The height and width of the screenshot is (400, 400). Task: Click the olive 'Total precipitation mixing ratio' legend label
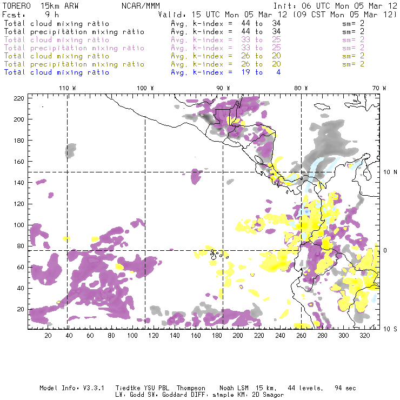pos(74,64)
